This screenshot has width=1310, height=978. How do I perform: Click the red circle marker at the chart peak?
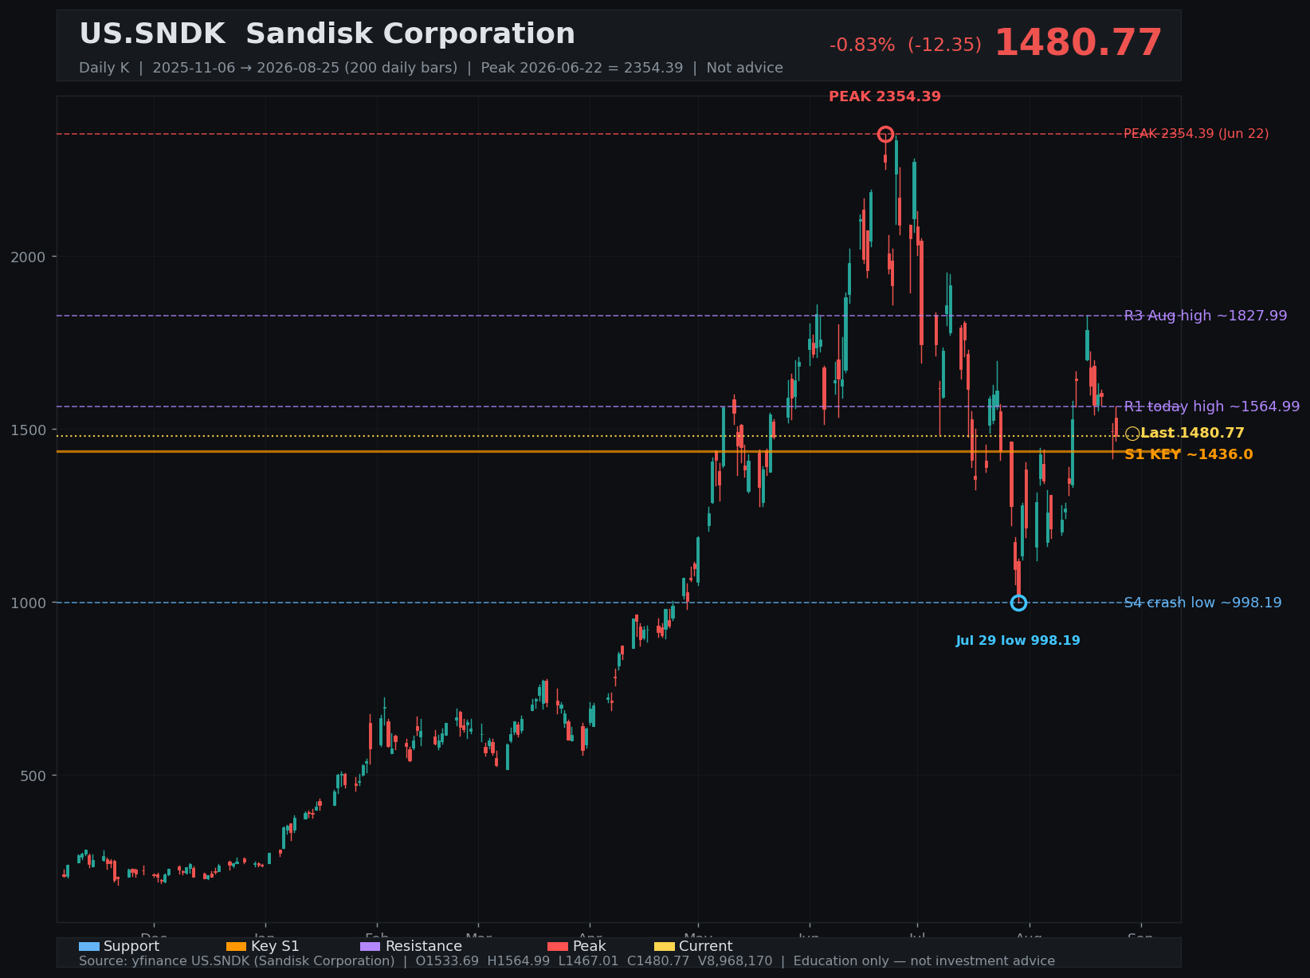[885, 134]
